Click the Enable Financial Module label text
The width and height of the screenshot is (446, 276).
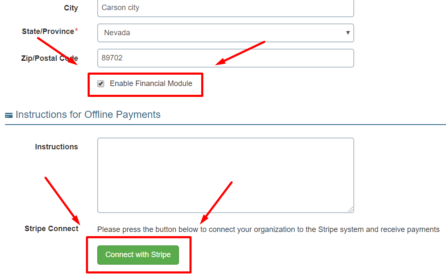click(151, 83)
